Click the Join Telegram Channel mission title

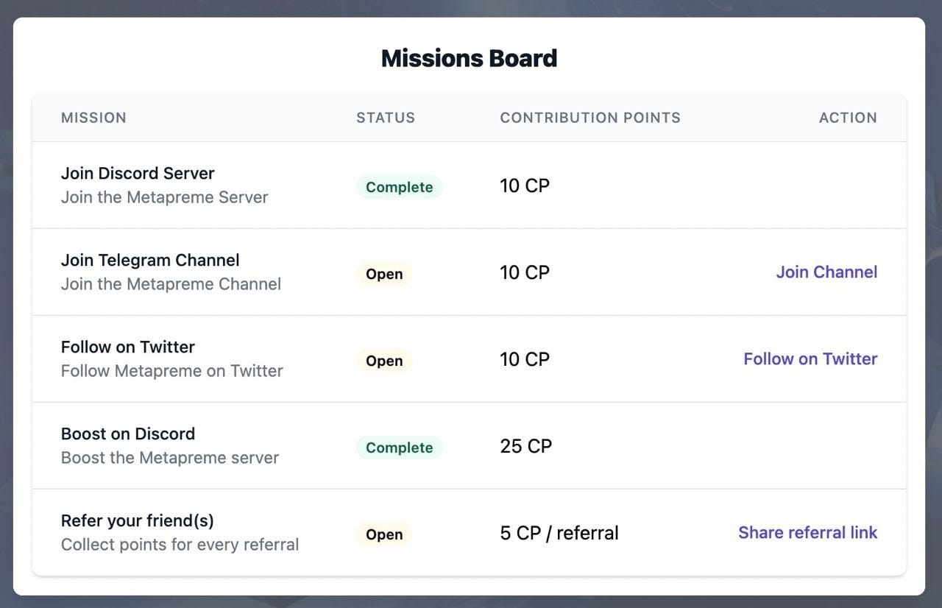[150, 261]
